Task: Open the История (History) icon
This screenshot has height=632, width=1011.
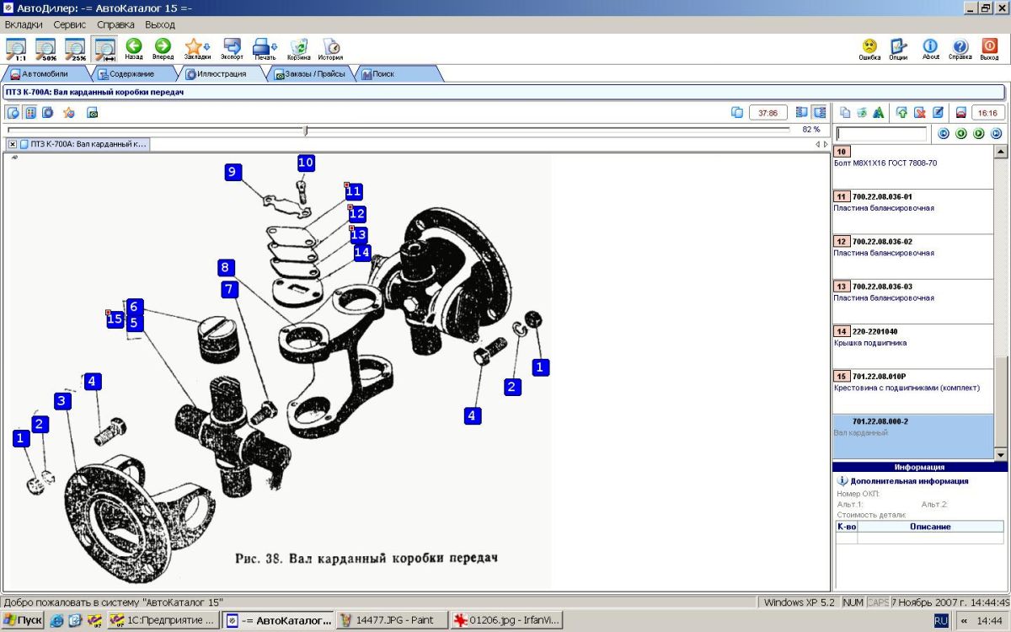Action: click(x=330, y=47)
